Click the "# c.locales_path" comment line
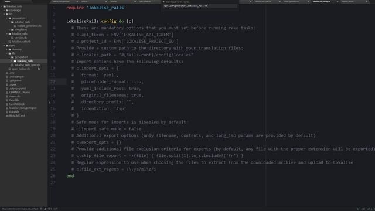375x211 pixels. [x=132, y=55]
